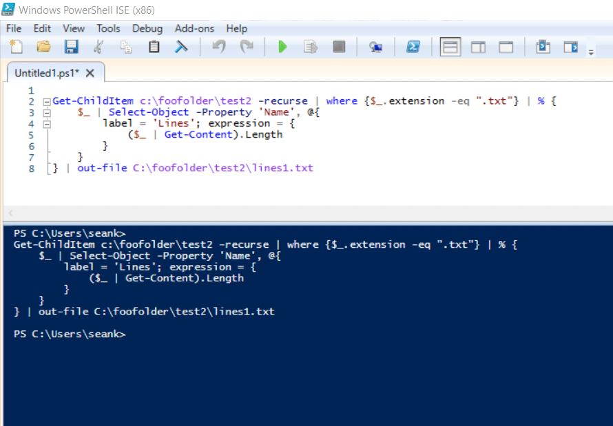Click 'Name' string on line 3
This screenshot has width=613, height=426.
[276, 112]
